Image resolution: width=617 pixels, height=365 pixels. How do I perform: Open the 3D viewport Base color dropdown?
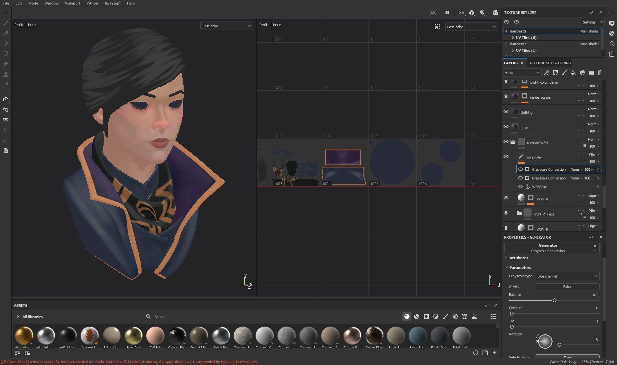click(226, 26)
